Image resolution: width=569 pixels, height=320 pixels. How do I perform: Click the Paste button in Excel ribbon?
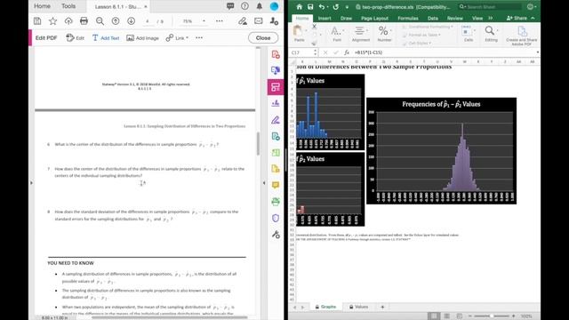coord(299,34)
